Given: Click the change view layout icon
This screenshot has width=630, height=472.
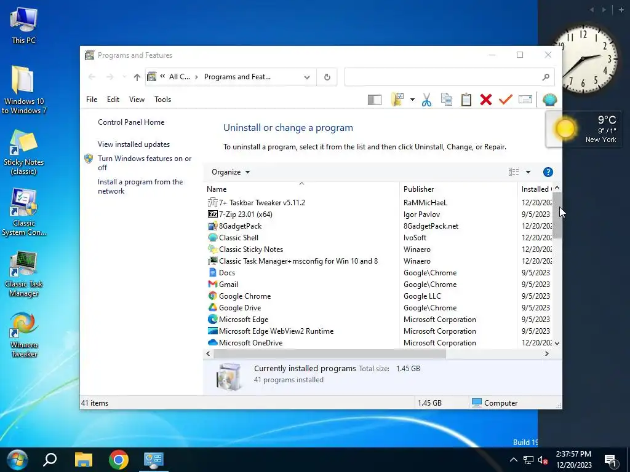Looking at the screenshot, I should [x=514, y=172].
